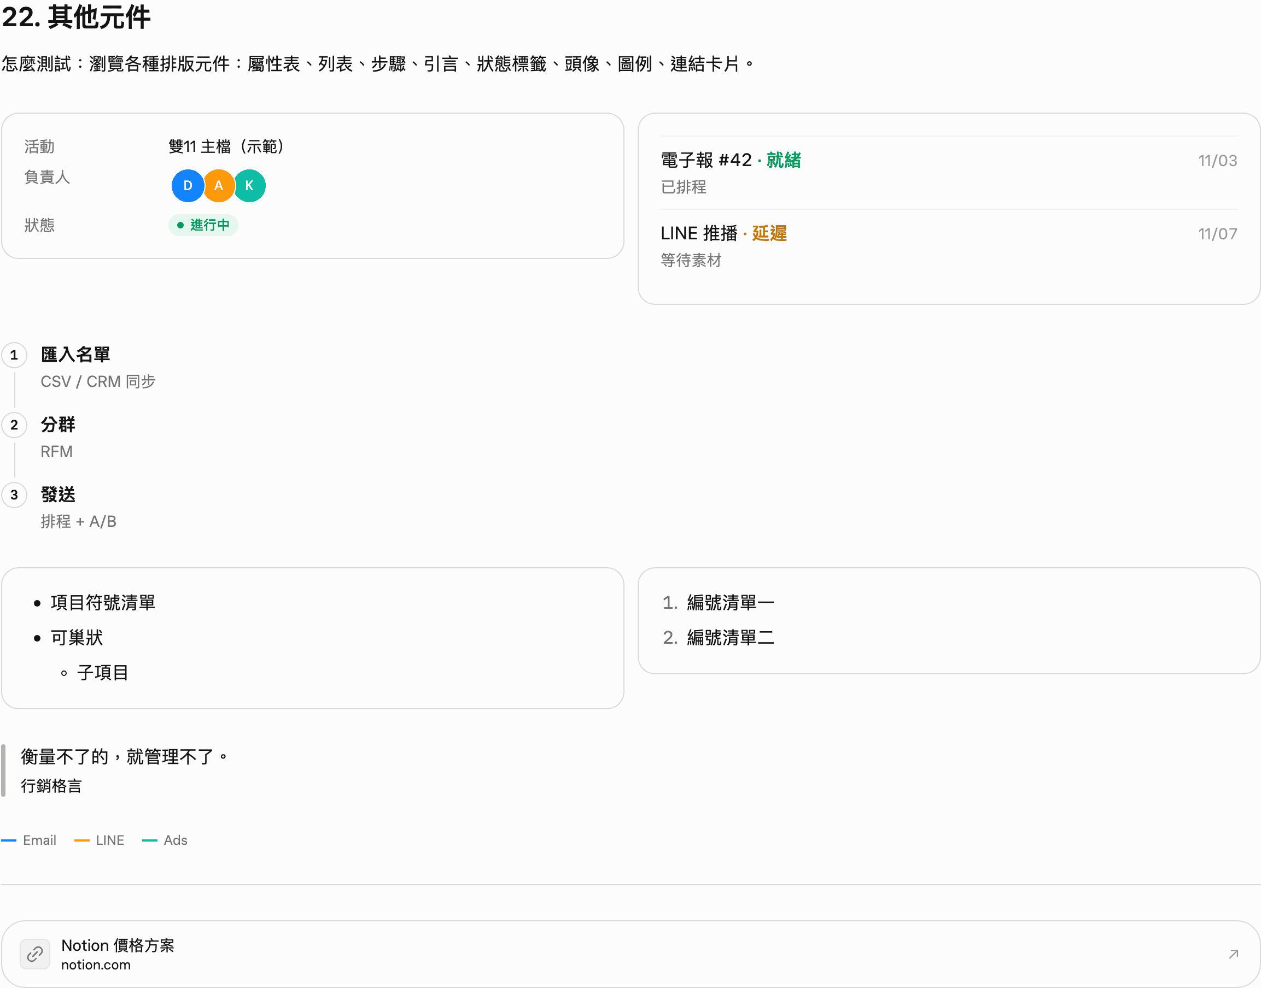Image resolution: width=1261 pixels, height=988 pixels.
Task: Click the 子項目 nested bullet item
Action: click(103, 673)
